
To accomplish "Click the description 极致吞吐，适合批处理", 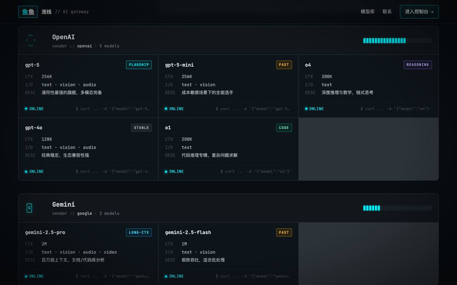I will [x=203, y=260].
